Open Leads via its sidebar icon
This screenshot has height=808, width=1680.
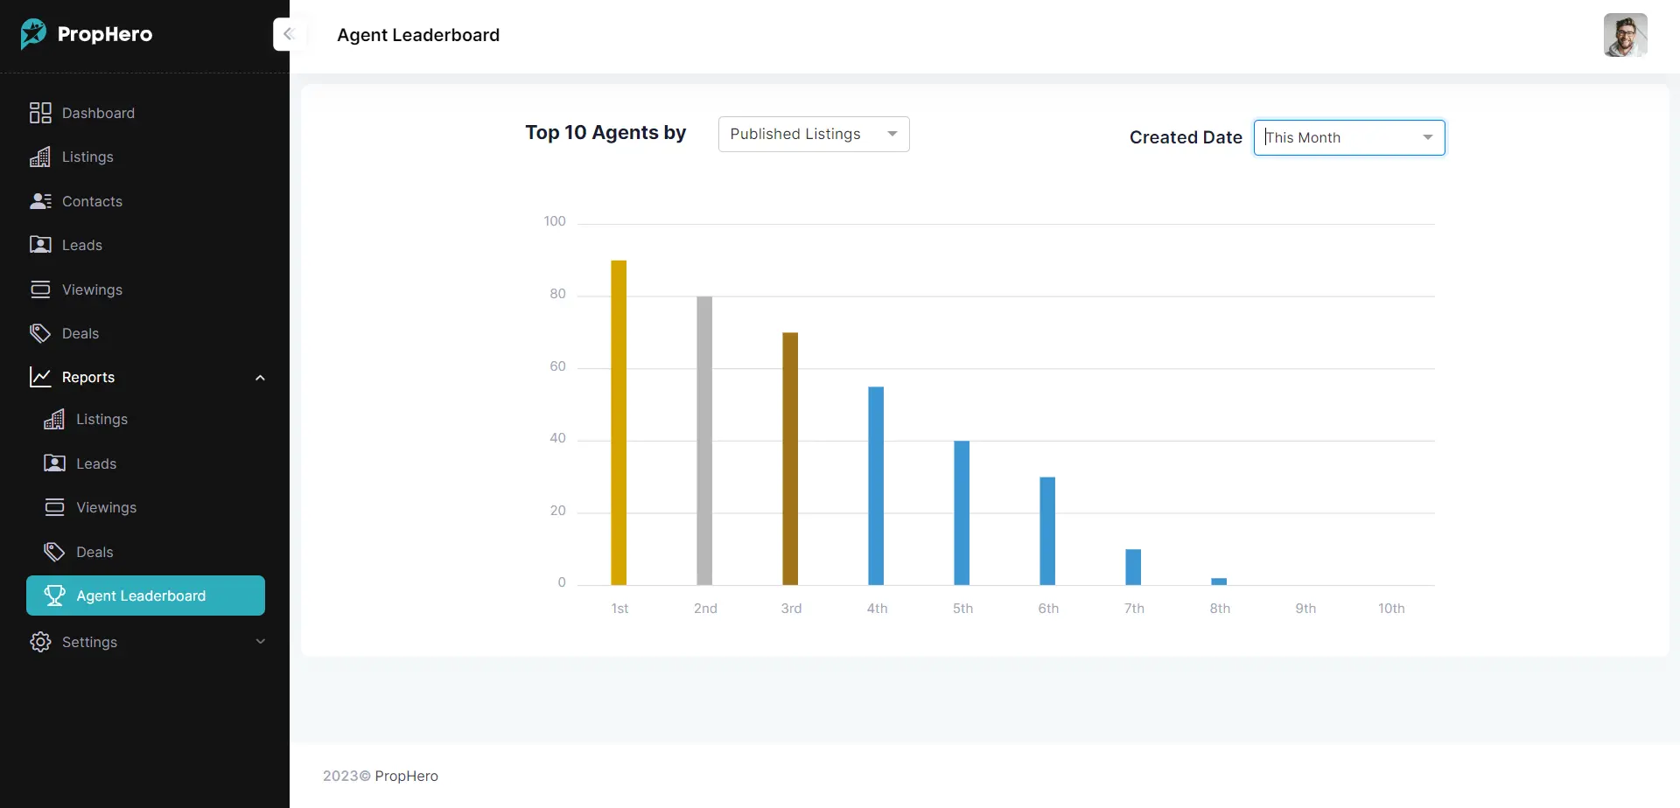(39, 245)
